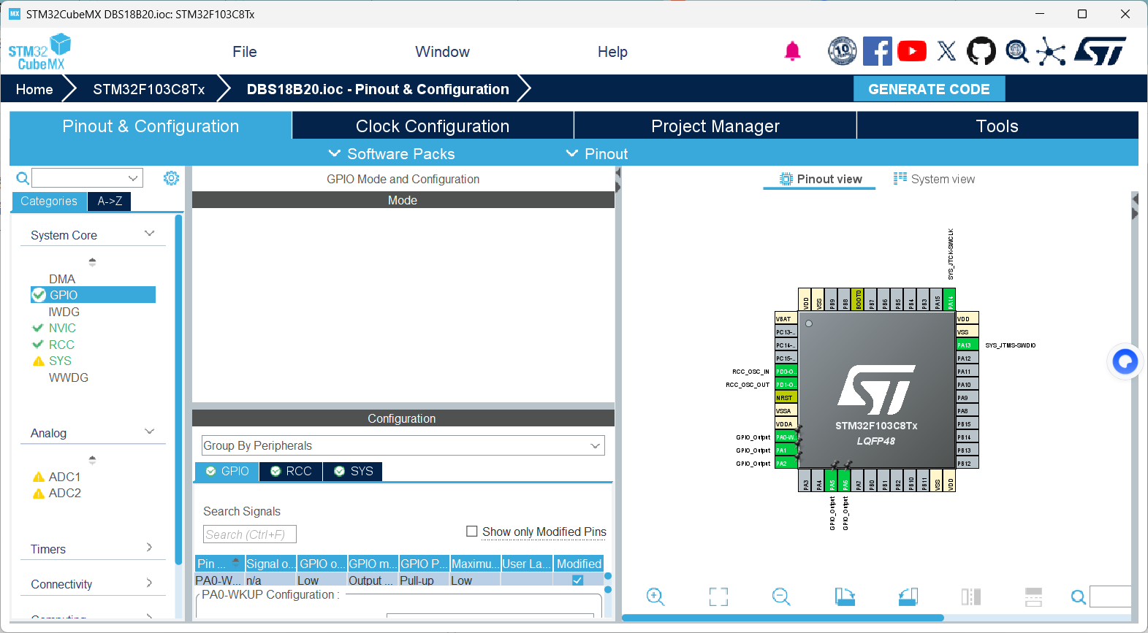Expand the Pinout menu
The width and height of the screenshot is (1148, 633).
pyautogui.click(x=597, y=153)
